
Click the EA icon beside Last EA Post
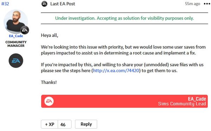coord(44,4)
